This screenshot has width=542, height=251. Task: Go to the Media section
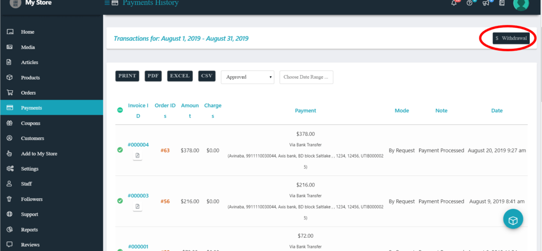(x=28, y=48)
